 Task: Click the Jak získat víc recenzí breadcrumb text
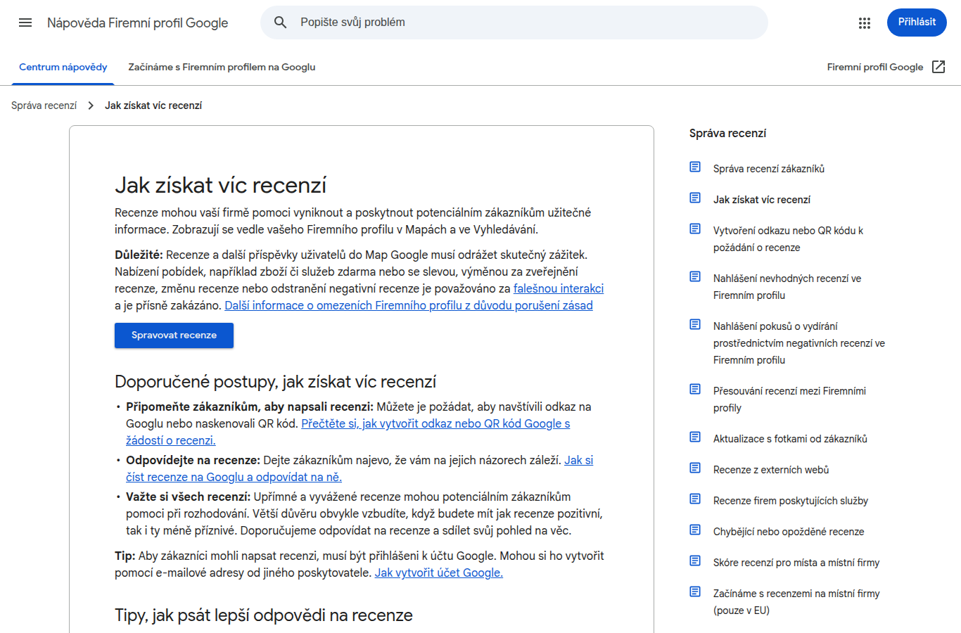coord(153,105)
